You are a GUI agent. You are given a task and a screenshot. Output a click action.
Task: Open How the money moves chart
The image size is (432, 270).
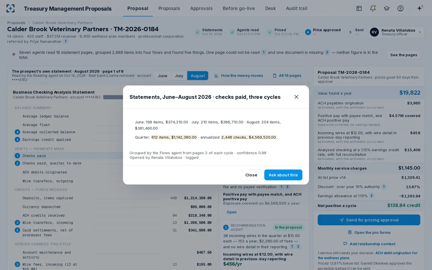(x=239, y=76)
